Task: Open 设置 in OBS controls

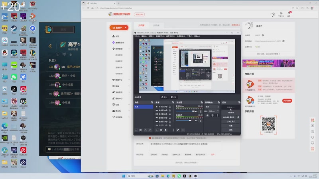Action: tap(231, 126)
